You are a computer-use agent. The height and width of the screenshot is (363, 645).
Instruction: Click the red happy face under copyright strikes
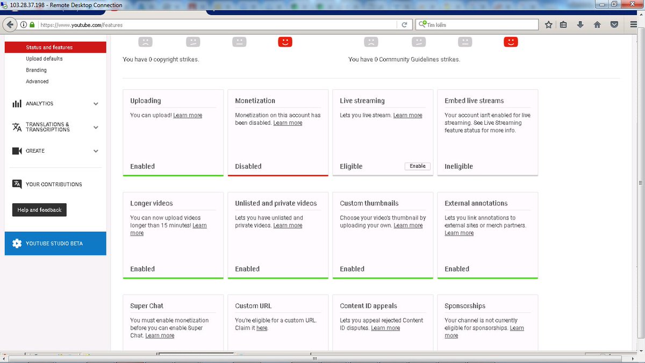pos(285,41)
